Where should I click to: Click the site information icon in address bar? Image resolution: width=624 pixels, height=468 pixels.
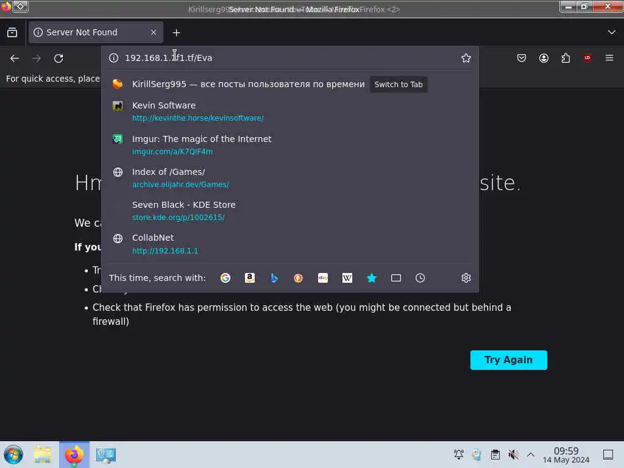click(x=114, y=58)
